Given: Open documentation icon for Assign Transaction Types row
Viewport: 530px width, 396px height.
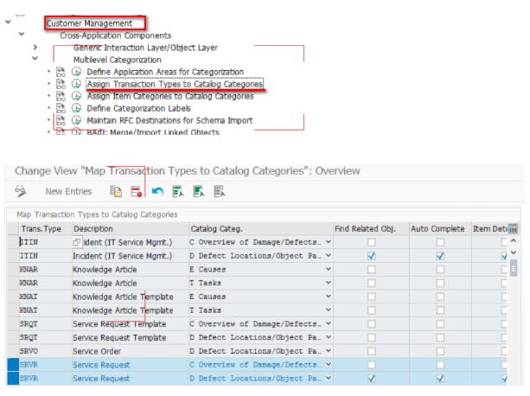Looking at the screenshot, I should point(61,84).
